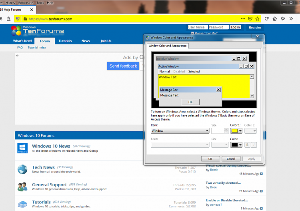
Task: Click OK in Message Box preview
Action: [190, 102]
